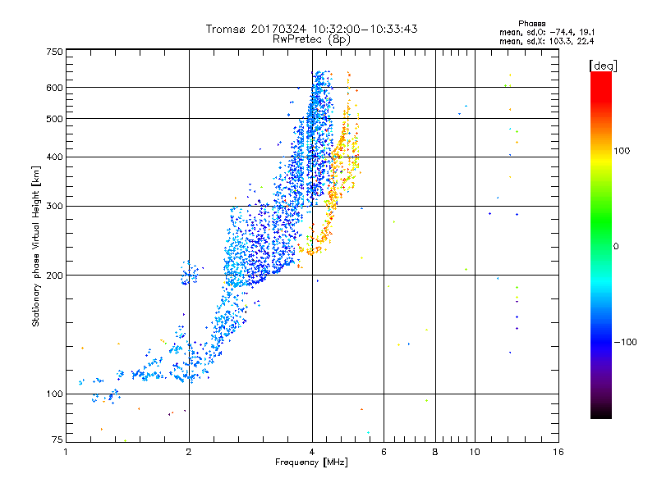The width and height of the screenshot is (657, 492).
Task: Click the x-axis '8' label
Action: tap(435, 452)
